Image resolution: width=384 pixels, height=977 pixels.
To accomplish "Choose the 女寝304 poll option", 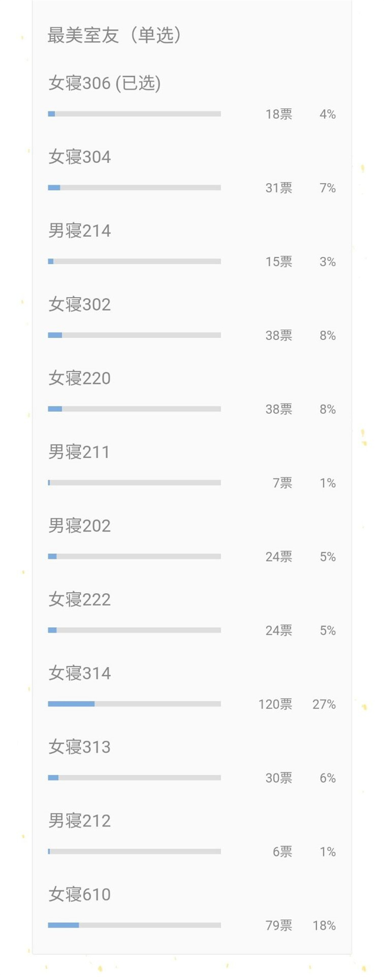I will 80,157.
